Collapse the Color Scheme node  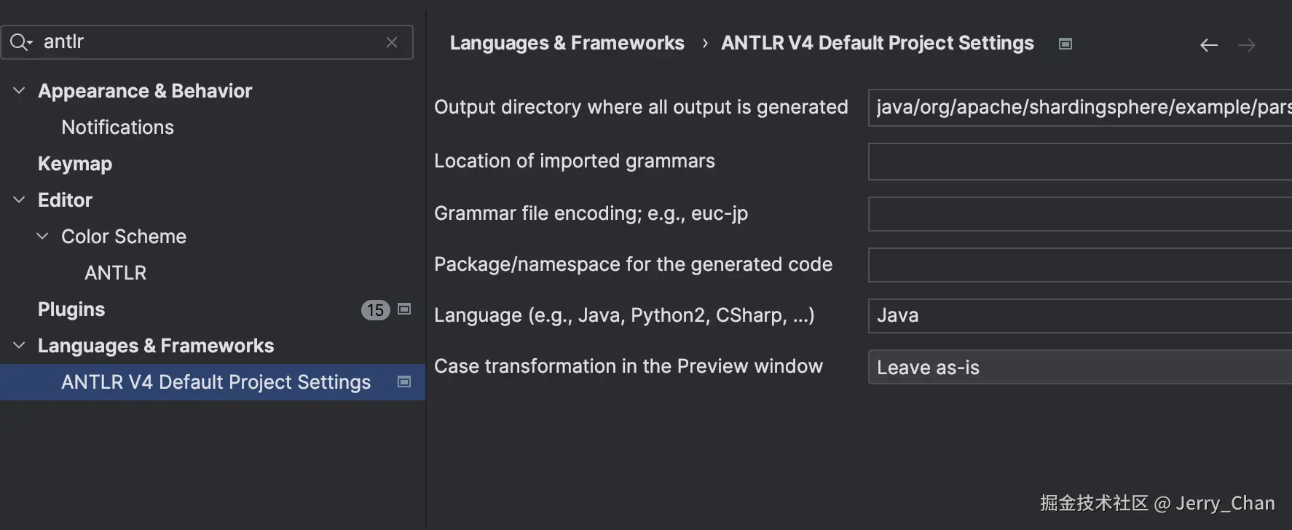coord(43,237)
